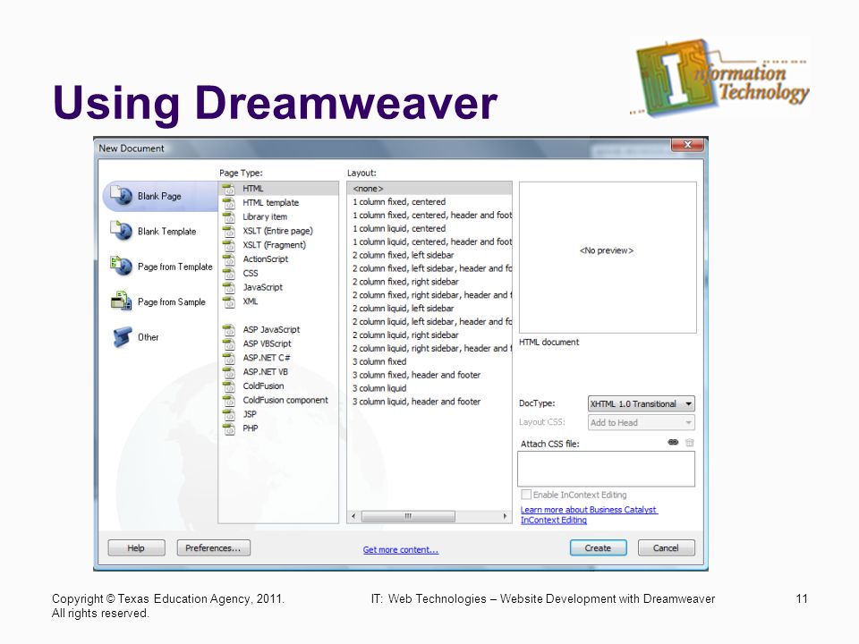Image resolution: width=859 pixels, height=644 pixels.
Task: Open the Preferences button
Action: (x=213, y=548)
